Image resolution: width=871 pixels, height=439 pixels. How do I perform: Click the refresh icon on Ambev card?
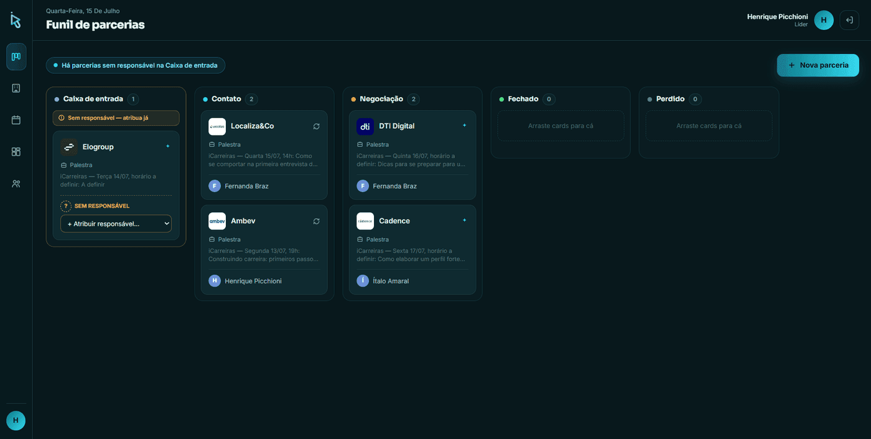pyautogui.click(x=316, y=221)
